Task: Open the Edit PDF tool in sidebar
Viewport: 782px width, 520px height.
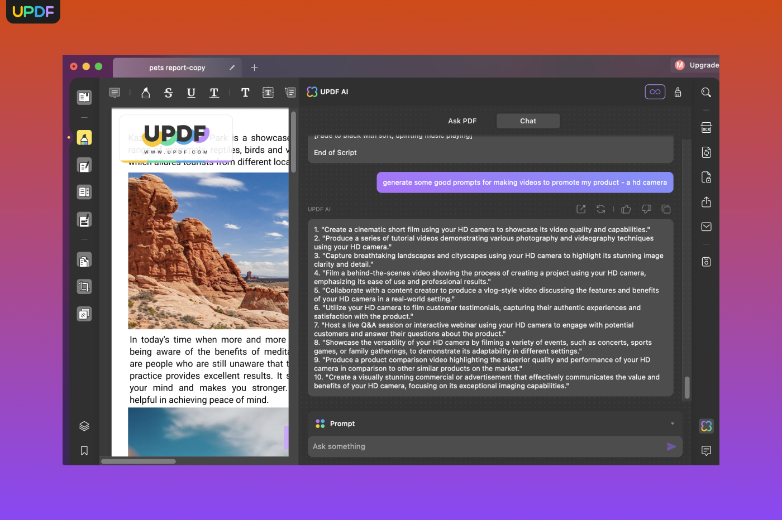Action: (x=84, y=165)
